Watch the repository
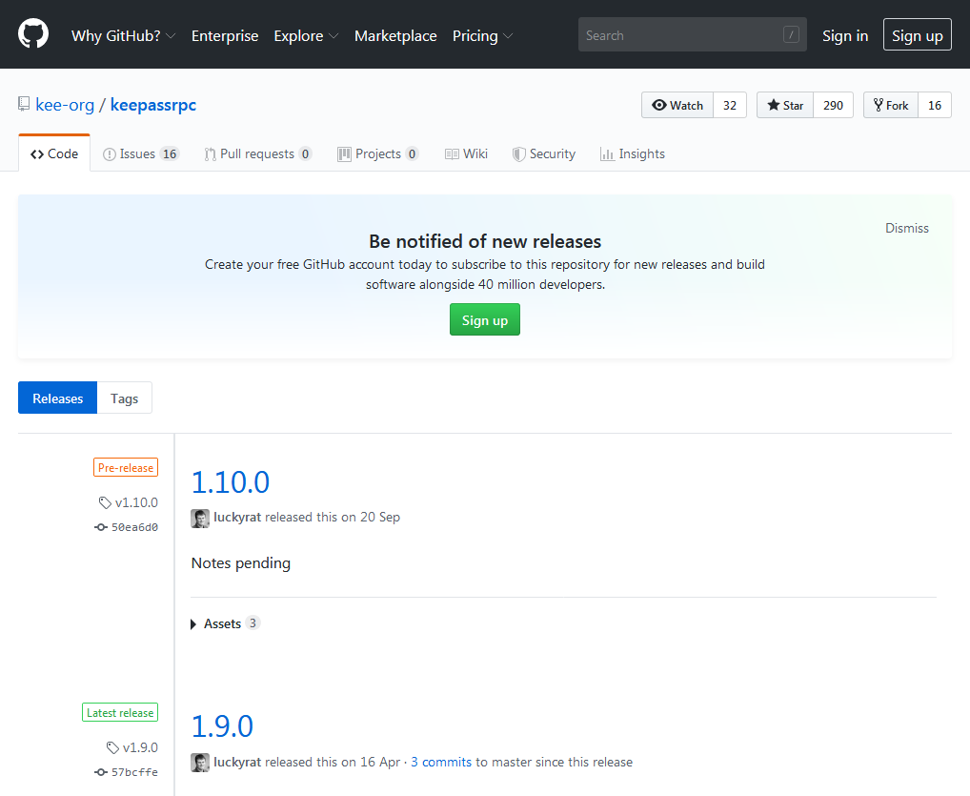Image resolution: width=970 pixels, height=796 pixels. (x=677, y=105)
